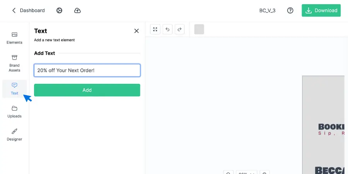
Task: Open the help question mark icon
Action: [x=290, y=10]
